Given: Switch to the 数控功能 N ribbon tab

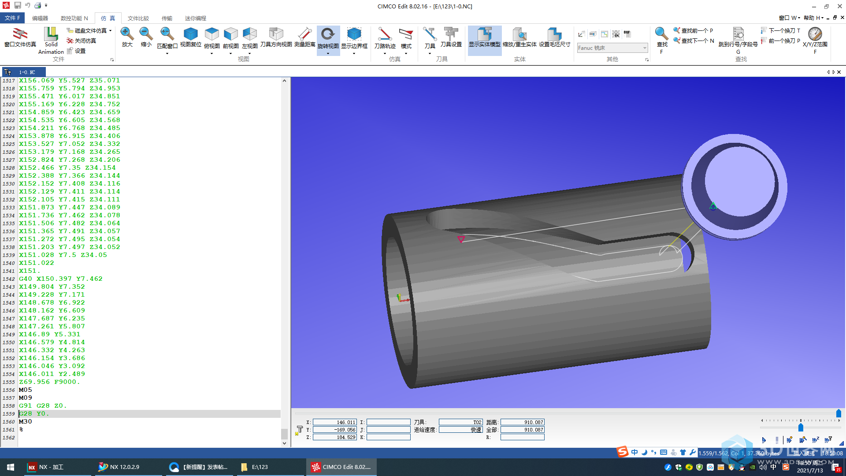Looking at the screenshot, I should [x=74, y=18].
